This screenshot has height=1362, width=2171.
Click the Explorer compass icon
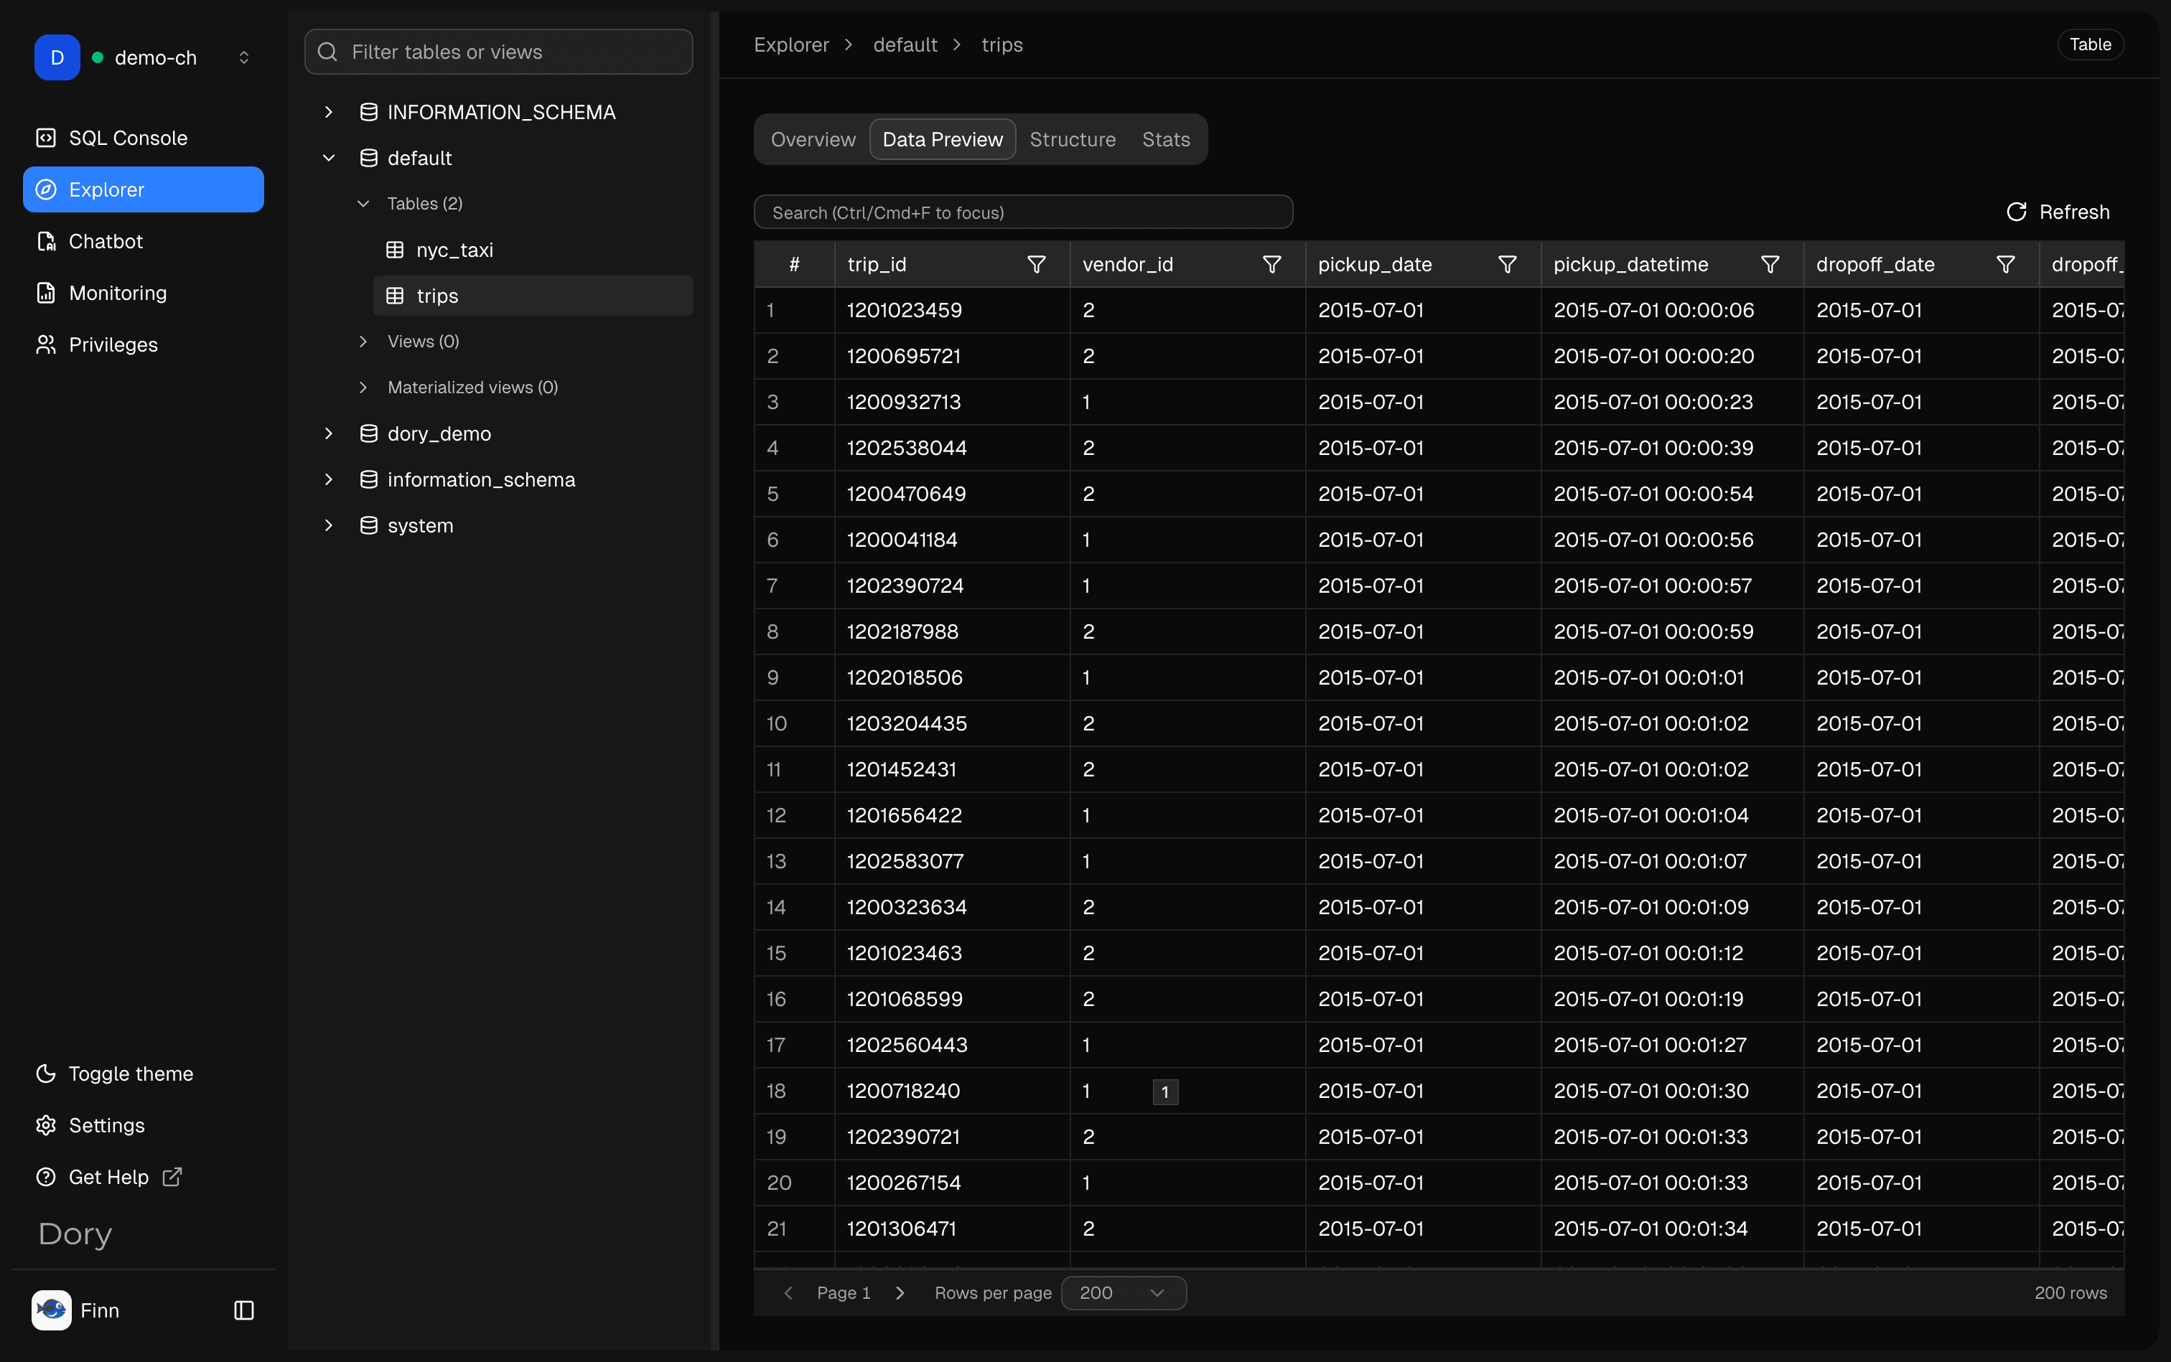46,189
